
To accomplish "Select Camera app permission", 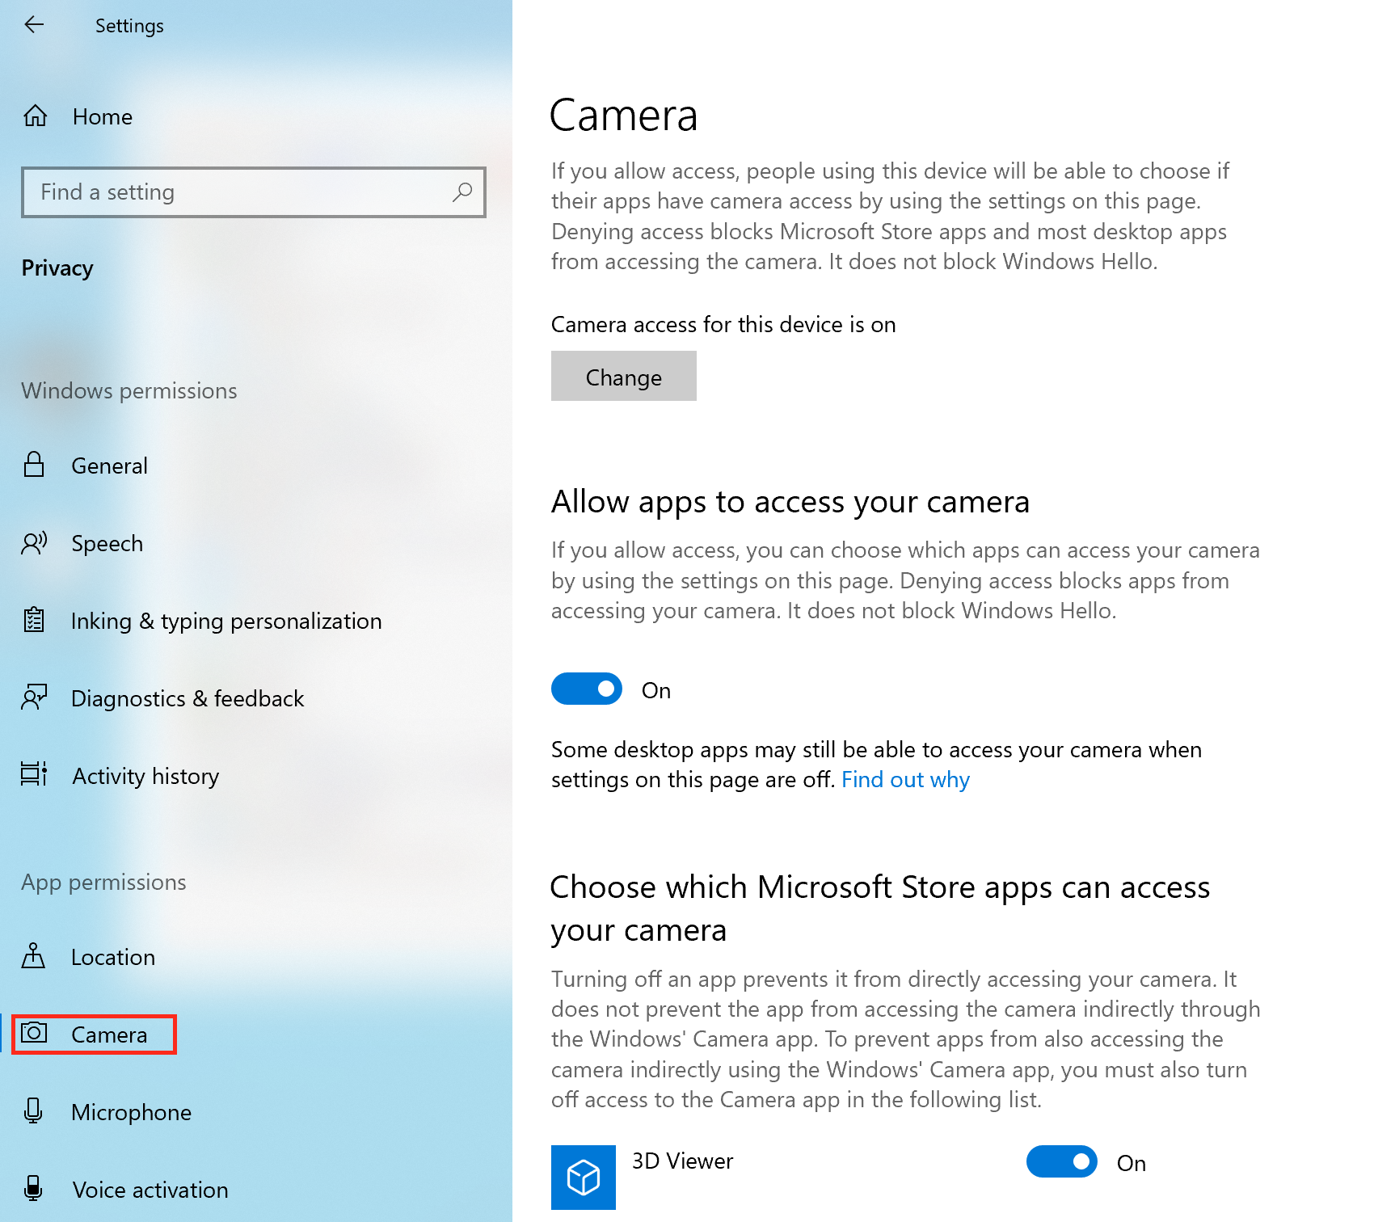I will (x=109, y=1034).
